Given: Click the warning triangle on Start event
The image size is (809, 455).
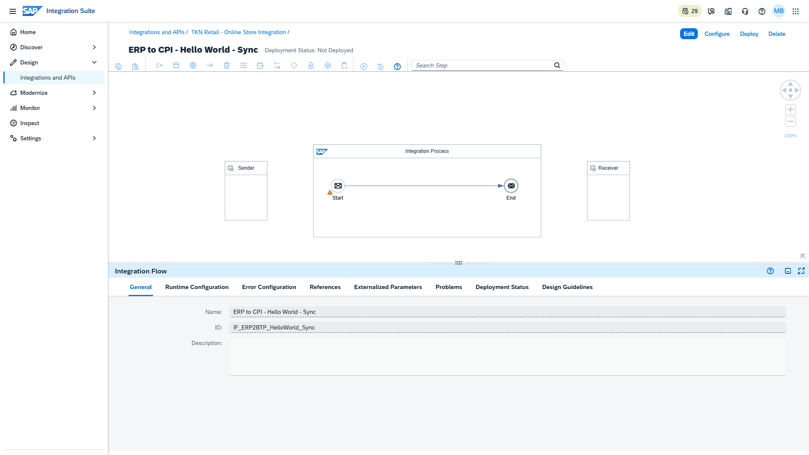Looking at the screenshot, I should click(330, 193).
